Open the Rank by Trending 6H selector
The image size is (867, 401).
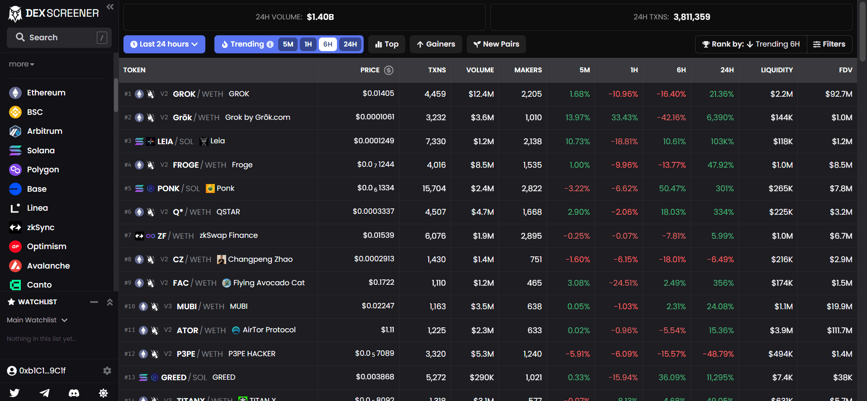(x=751, y=44)
